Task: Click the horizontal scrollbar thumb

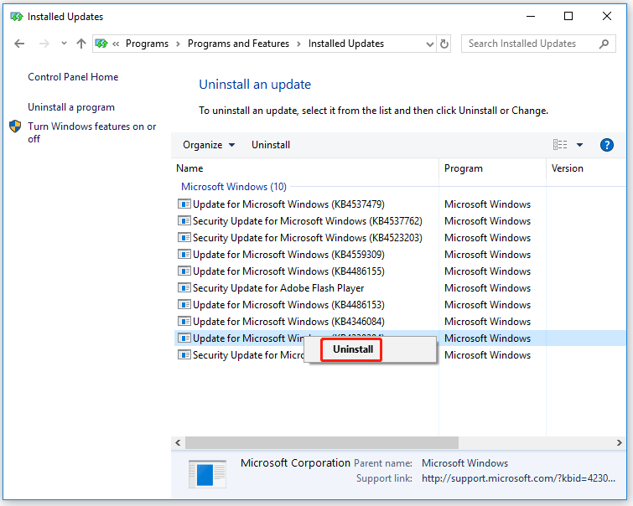Action: (322, 442)
